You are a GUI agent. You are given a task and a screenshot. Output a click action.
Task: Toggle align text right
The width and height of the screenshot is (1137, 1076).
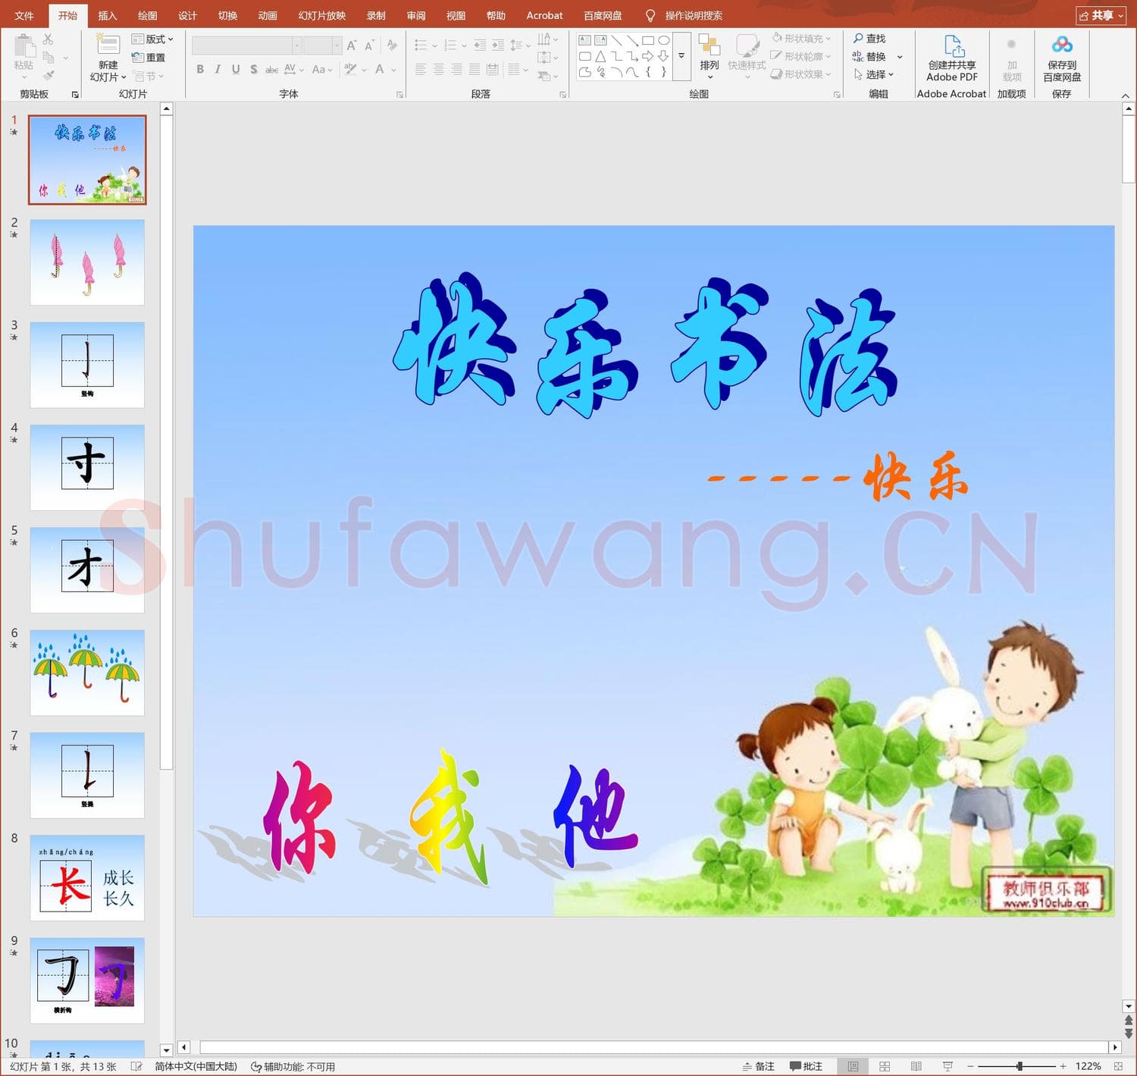[456, 70]
